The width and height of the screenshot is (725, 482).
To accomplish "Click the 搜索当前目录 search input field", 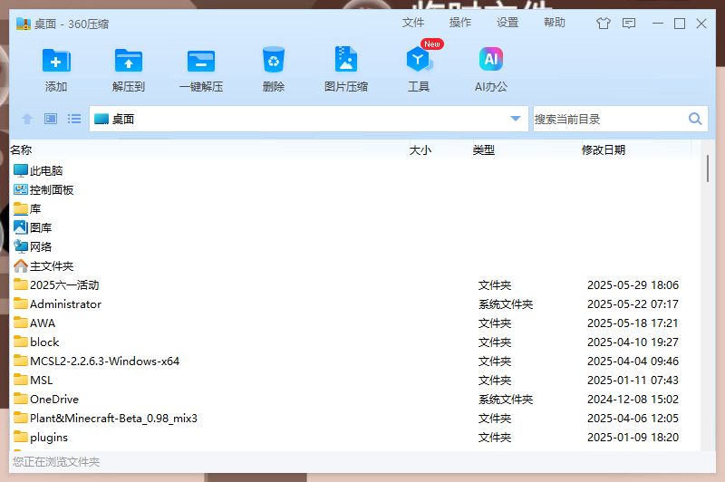I will (607, 119).
